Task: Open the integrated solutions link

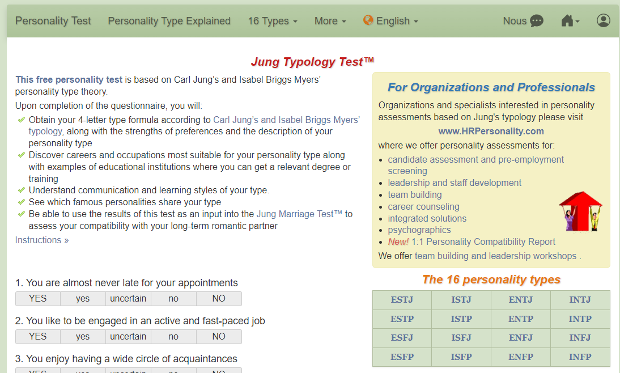Action: 427,218
